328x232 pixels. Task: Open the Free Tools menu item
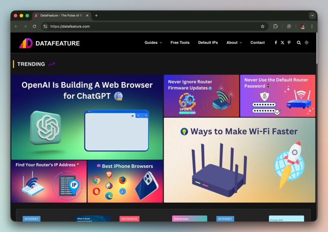[x=180, y=43]
